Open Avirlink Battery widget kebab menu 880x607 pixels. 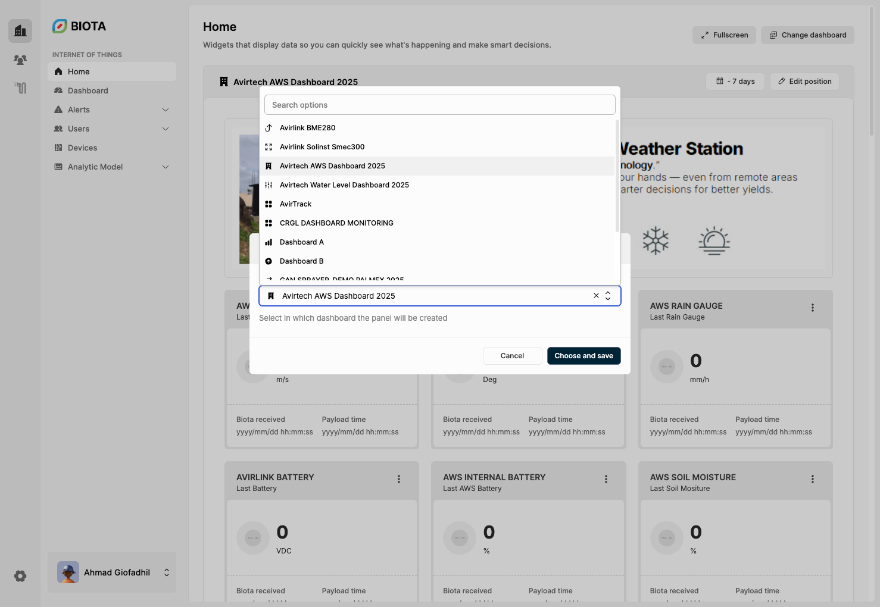coord(398,479)
